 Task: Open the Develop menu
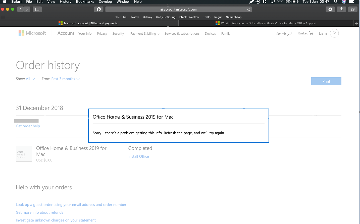point(105,2)
